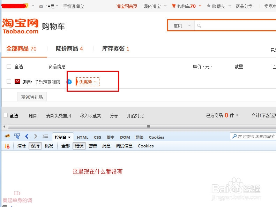Click the 概况 profile button
Viewport: 276px width, 207px height.
coord(49,146)
